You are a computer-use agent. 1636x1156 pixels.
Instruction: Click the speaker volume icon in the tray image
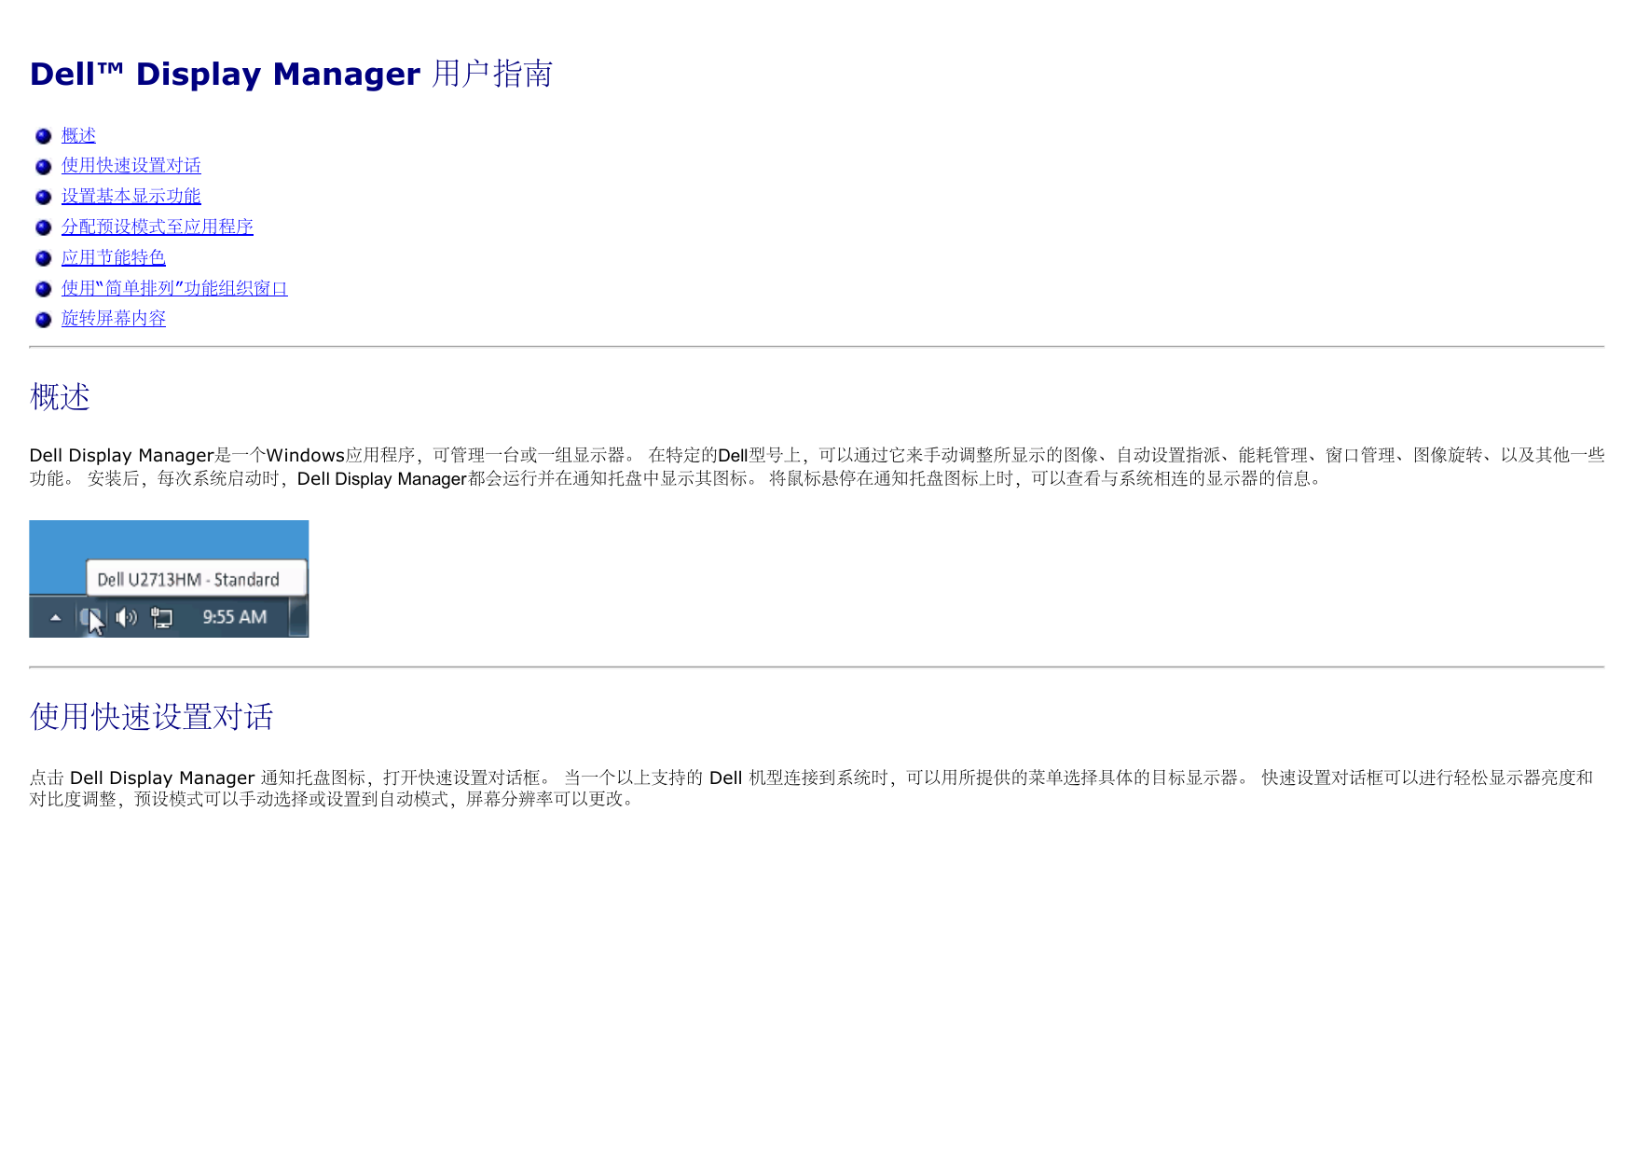[x=126, y=617]
